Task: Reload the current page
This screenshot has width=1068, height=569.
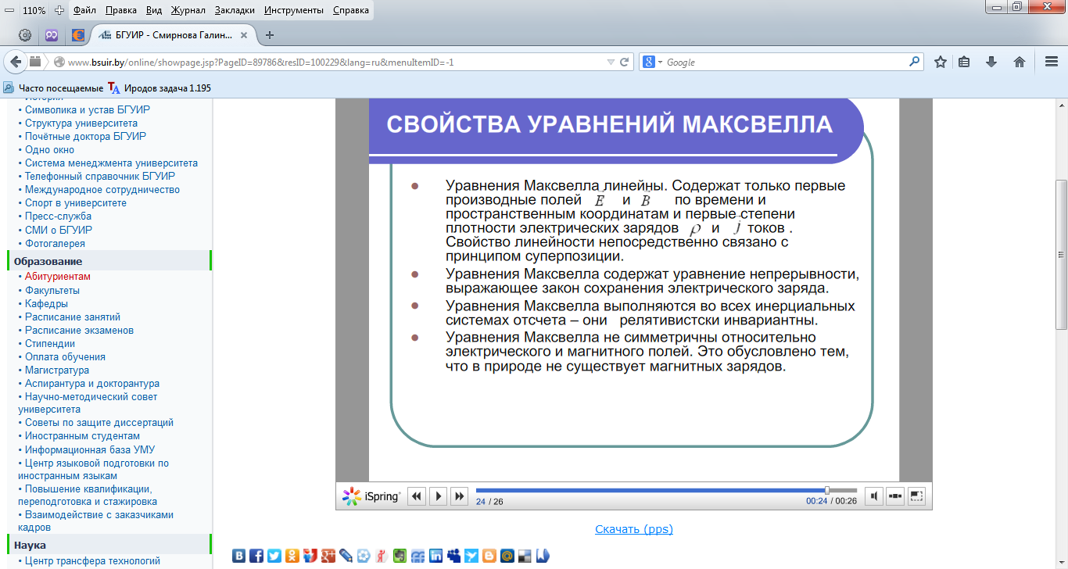Action: point(625,62)
